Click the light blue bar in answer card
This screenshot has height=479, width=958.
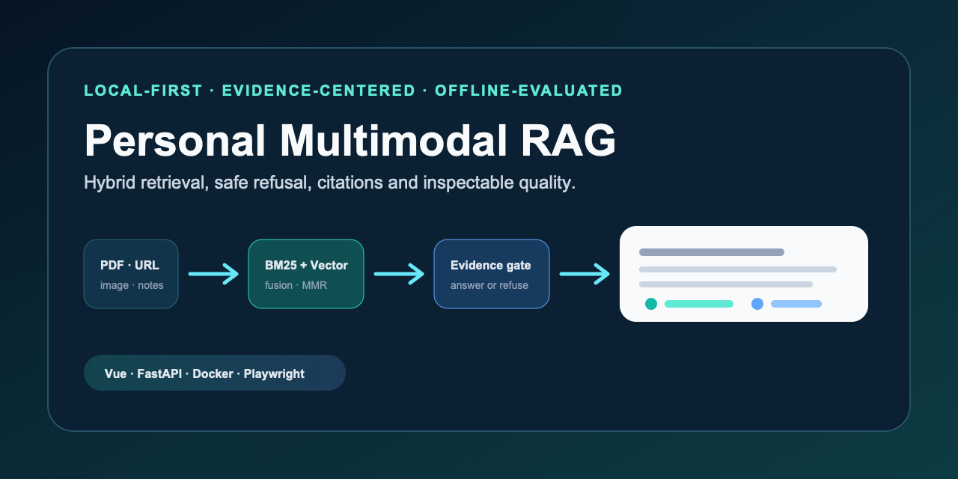pos(796,304)
